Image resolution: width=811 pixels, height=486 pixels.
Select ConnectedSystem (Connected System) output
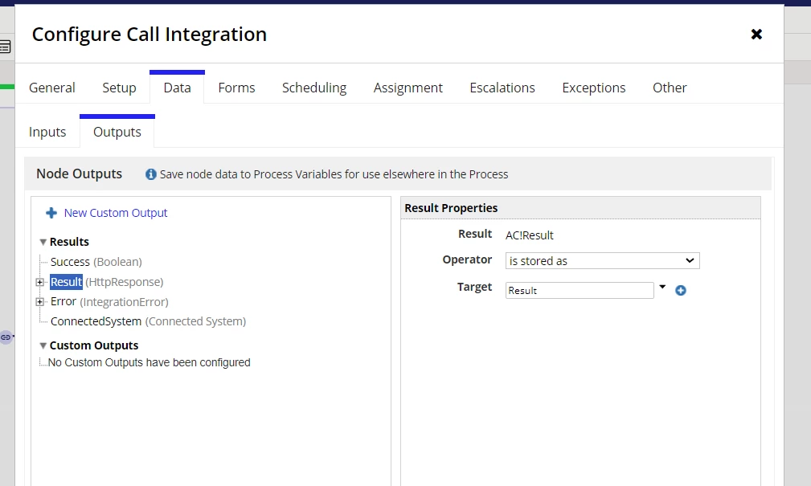click(x=148, y=321)
